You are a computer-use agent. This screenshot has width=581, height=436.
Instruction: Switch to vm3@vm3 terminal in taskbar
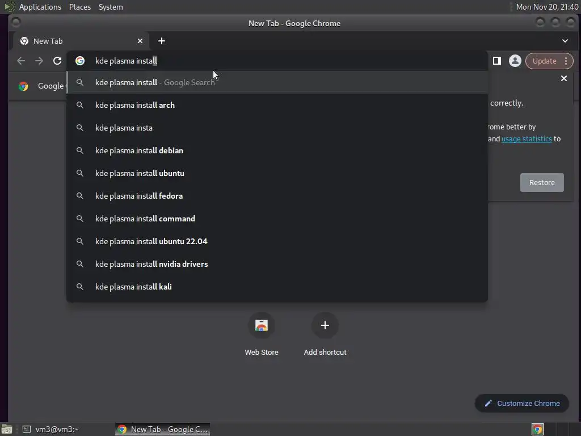52,429
